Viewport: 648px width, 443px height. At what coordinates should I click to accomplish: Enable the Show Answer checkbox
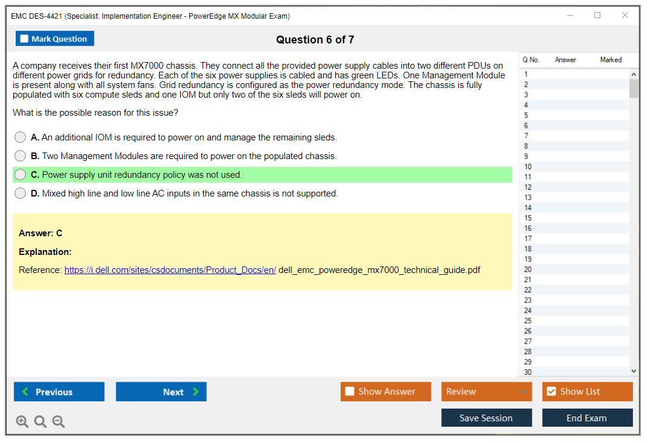click(350, 392)
